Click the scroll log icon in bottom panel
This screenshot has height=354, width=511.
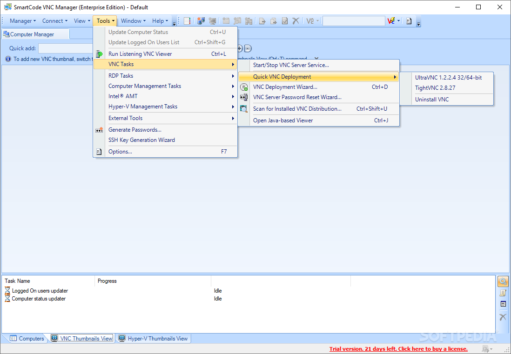coord(503,293)
